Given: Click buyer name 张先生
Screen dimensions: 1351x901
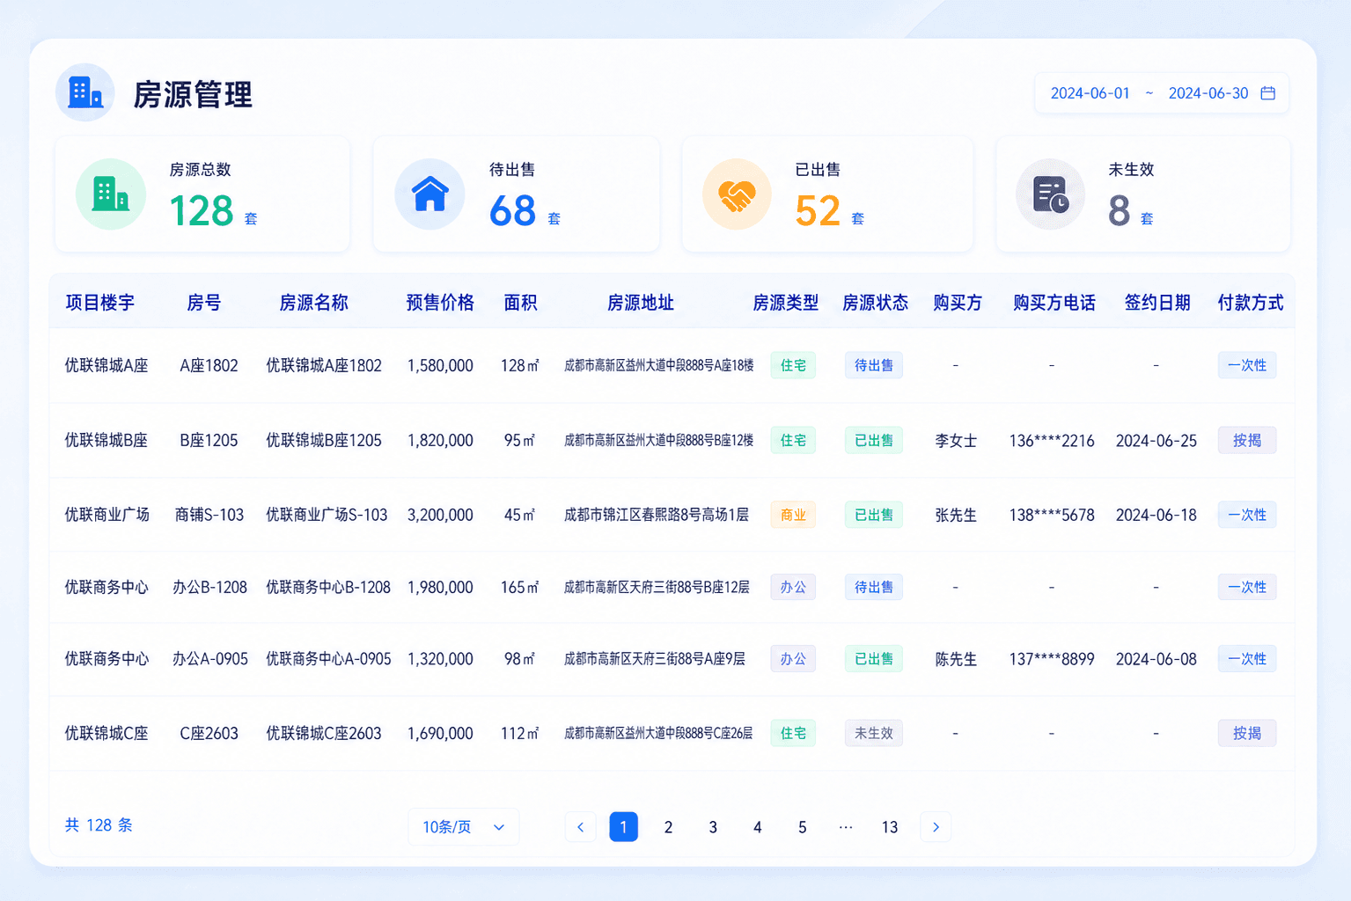Looking at the screenshot, I should point(956,515).
